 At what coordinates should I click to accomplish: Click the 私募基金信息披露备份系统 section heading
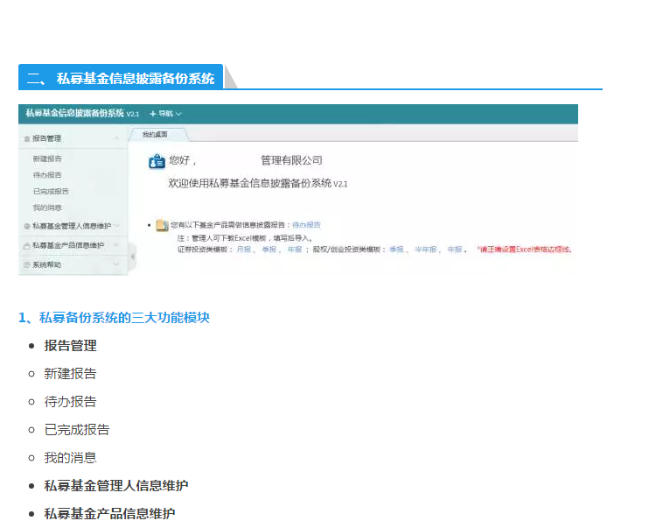click(x=135, y=78)
